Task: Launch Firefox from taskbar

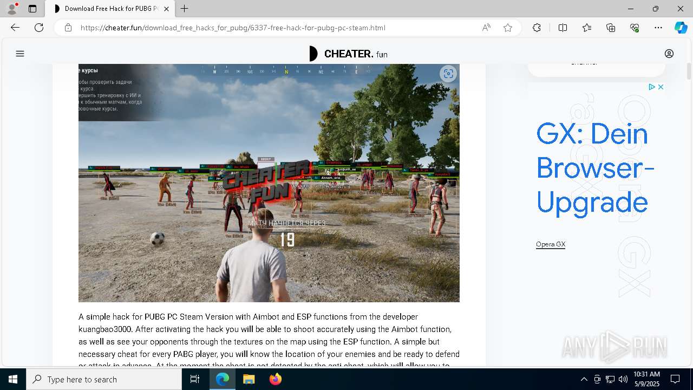Action: [x=276, y=379]
